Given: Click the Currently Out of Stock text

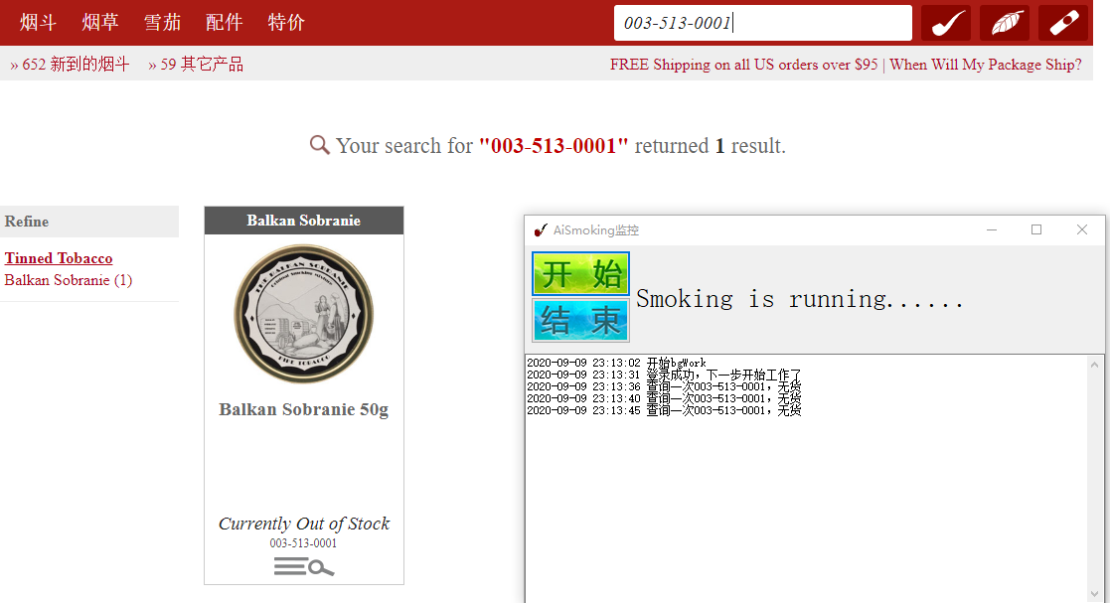Looking at the screenshot, I should pos(304,523).
